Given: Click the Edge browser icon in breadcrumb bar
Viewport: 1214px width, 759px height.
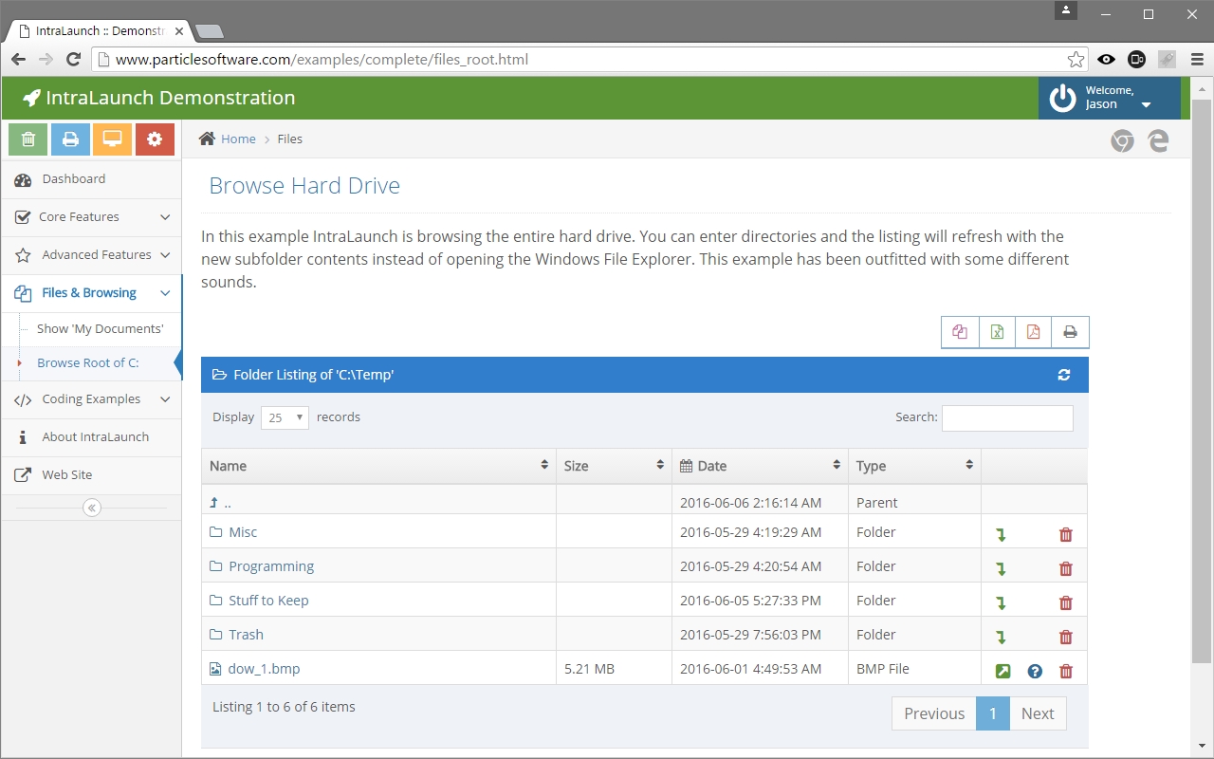Looking at the screenshot, I should (1158, 141).
